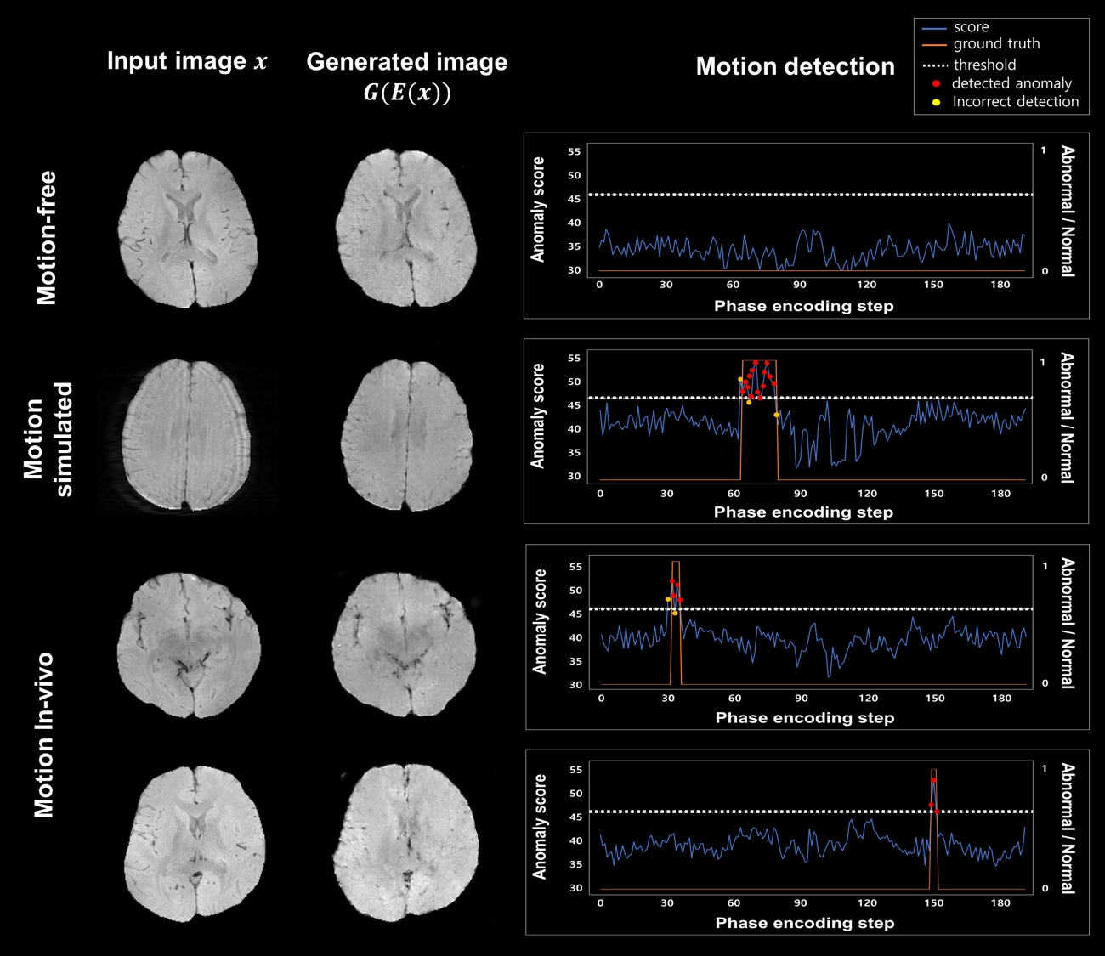Click the "Input image x" column heading
Image resolution: width=1105 pixels, height=956 pixels.
187,62
